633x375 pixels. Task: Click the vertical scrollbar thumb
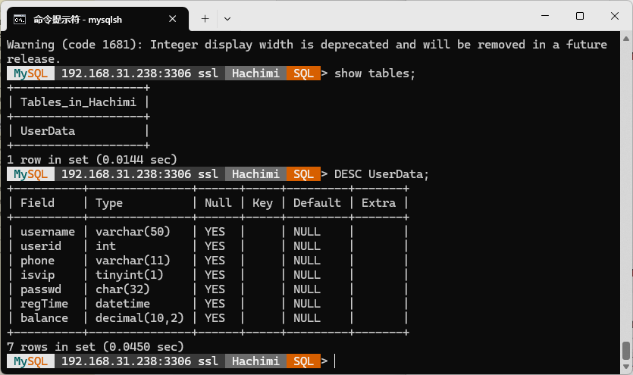pos(626,350)
